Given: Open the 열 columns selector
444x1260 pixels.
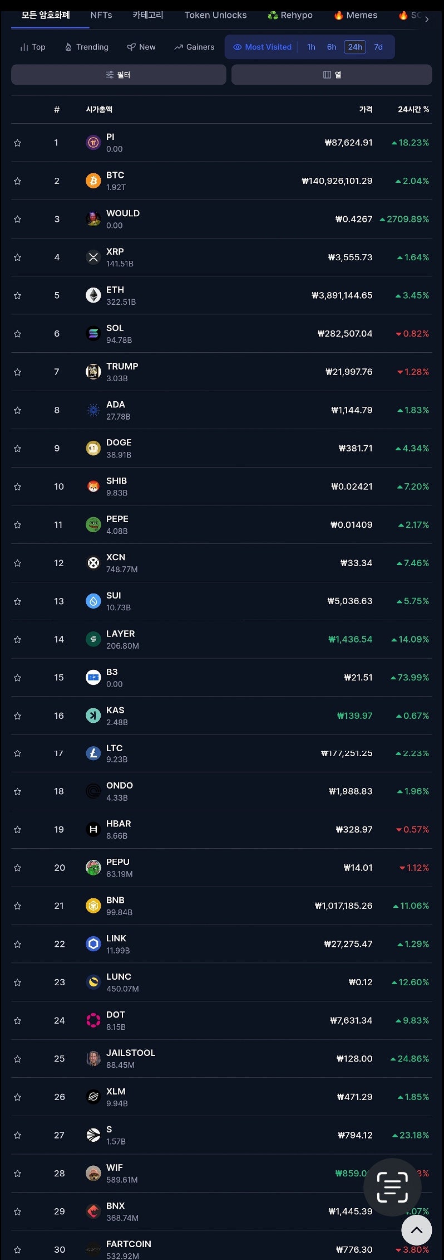Looking at the screenshot, I should point(332,75).
